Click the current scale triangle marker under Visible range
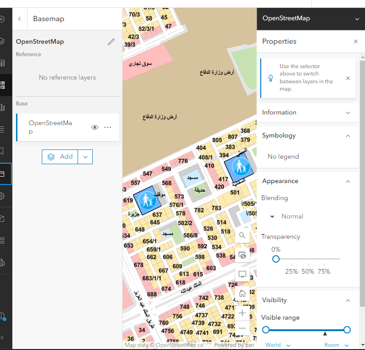 tap(325, 334)
